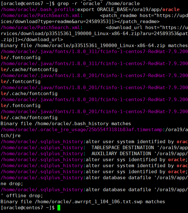Click the 1.8.0_311 fonts path continued by le/.fontconfig
The image size is (188, 213).
pos(94,52)
